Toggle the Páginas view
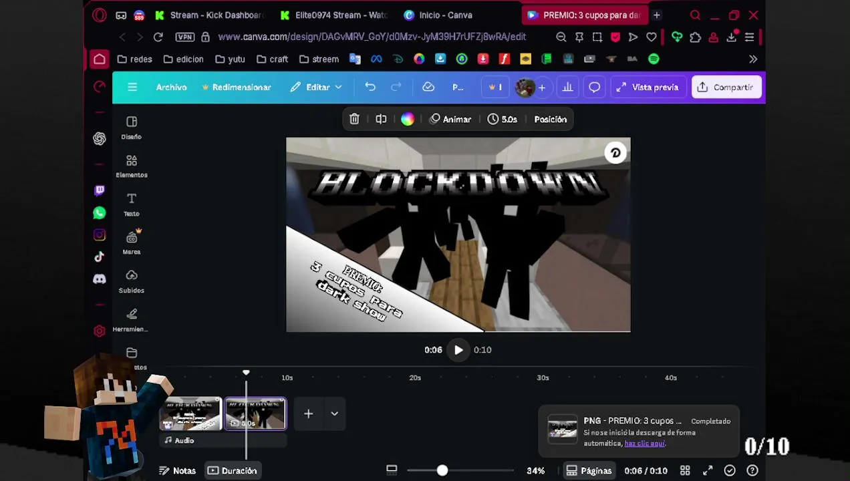Screen dimensions: 850x481 coord(589,471)
